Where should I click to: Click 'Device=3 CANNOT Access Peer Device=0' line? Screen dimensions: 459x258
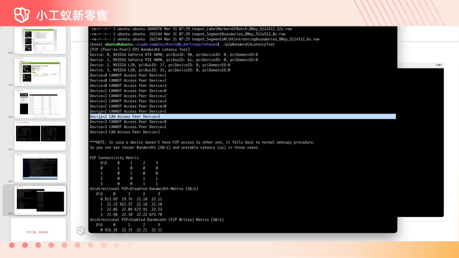click(x=128, y=122)
